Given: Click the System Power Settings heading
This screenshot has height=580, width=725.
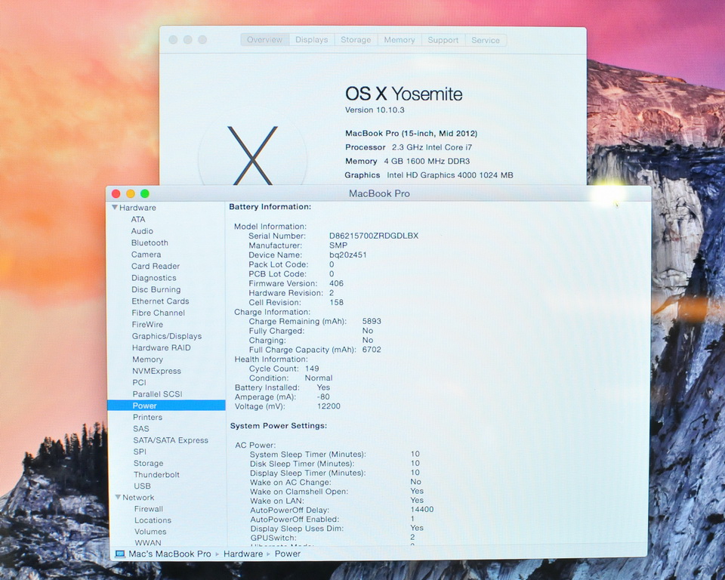Looking at the screenshot, I should [279, 425].
